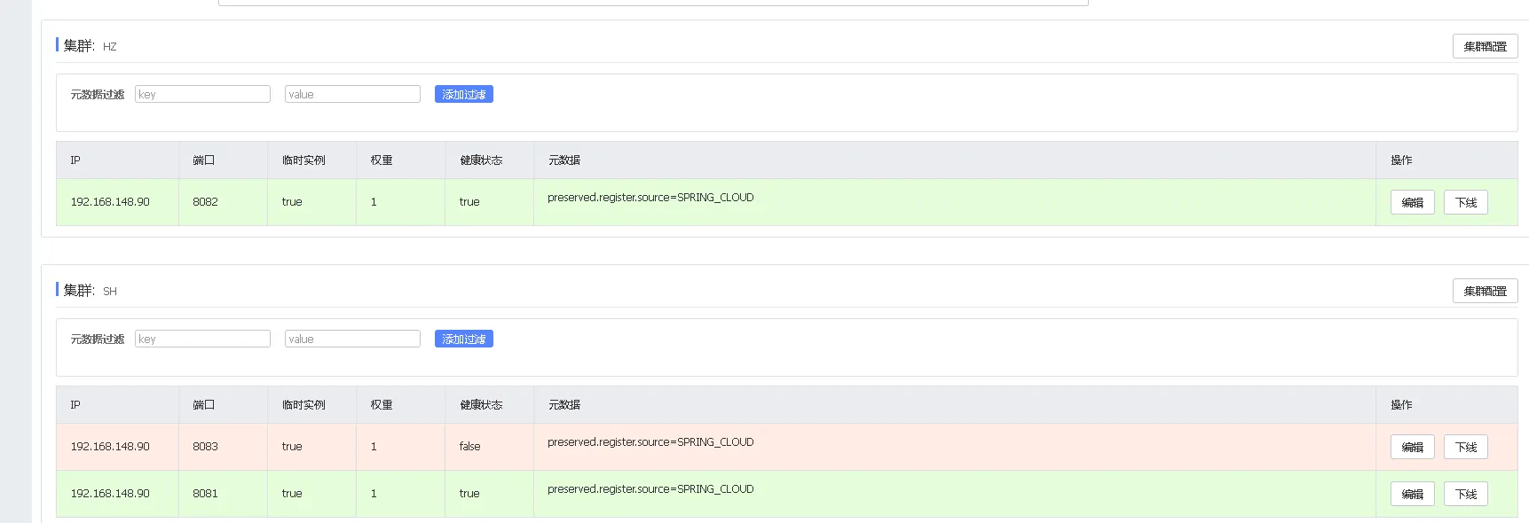Image resolution: width=1529 pixels, height=523 pixels.
Task: Select the false health status cell
Action: (x=469, y=447)
